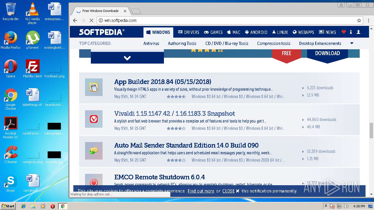Open Windows Explorer from taskbar
The width and height of the screenshot is (374, 210).
33,206
